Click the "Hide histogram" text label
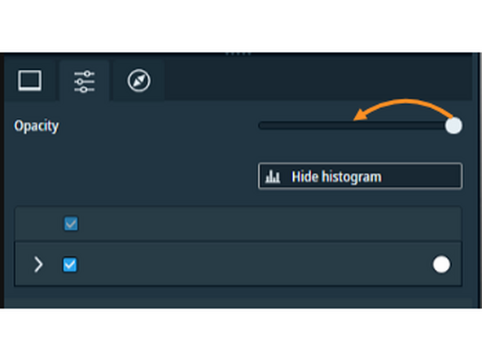This screenshot has width=482, height=361. coord(336,176)
